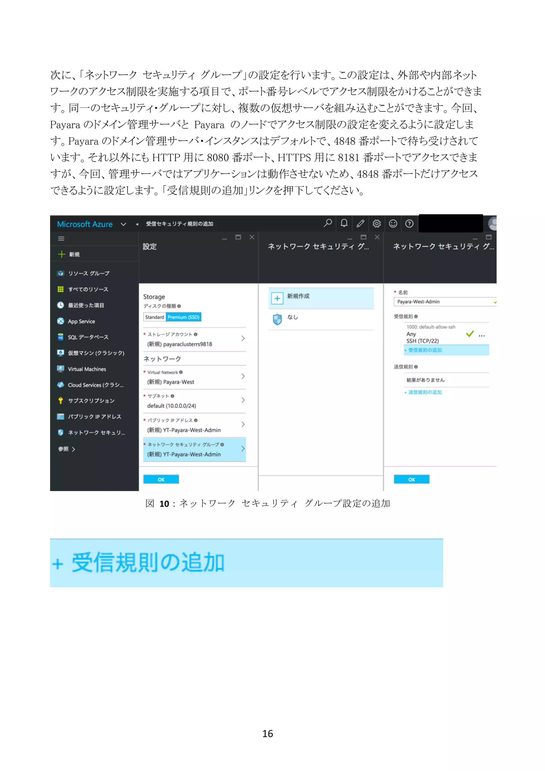Click the user avatar icon in header
The image size is (545, 771).
[492, 223]
